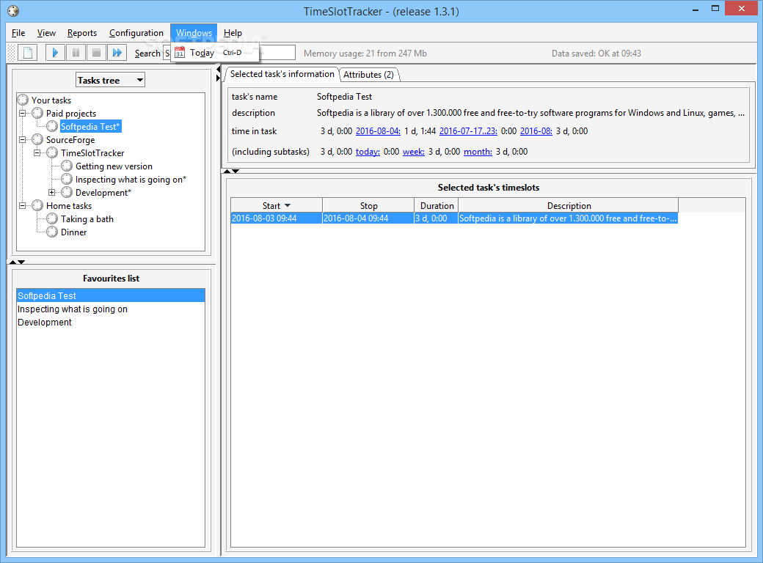Image resolution: width=763 pixels, height=563 pixels.
Task: Open the View menu
Action: click(46, 32)
